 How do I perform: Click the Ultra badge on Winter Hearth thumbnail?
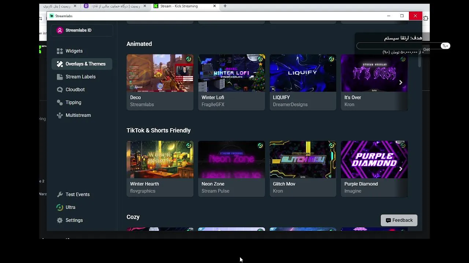pyautogui.click(x=188, y=145)
